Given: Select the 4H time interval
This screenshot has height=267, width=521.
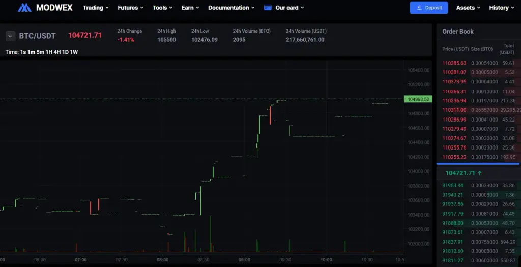Looking at the screenshot, I should 57,52.
